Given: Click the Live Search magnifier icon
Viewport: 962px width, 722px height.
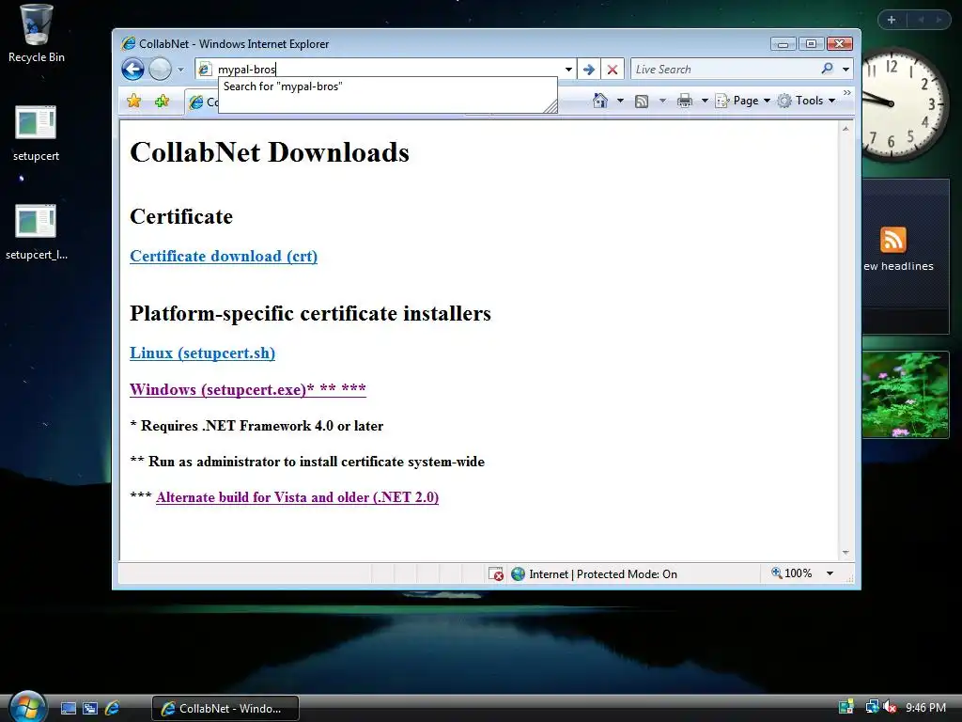Looking at the screenshot, I should click(827, 69).
